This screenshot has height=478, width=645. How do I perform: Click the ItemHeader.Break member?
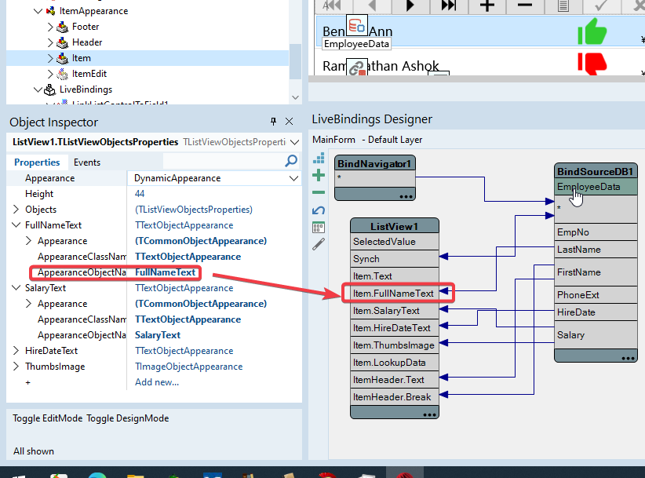(395, 397)
